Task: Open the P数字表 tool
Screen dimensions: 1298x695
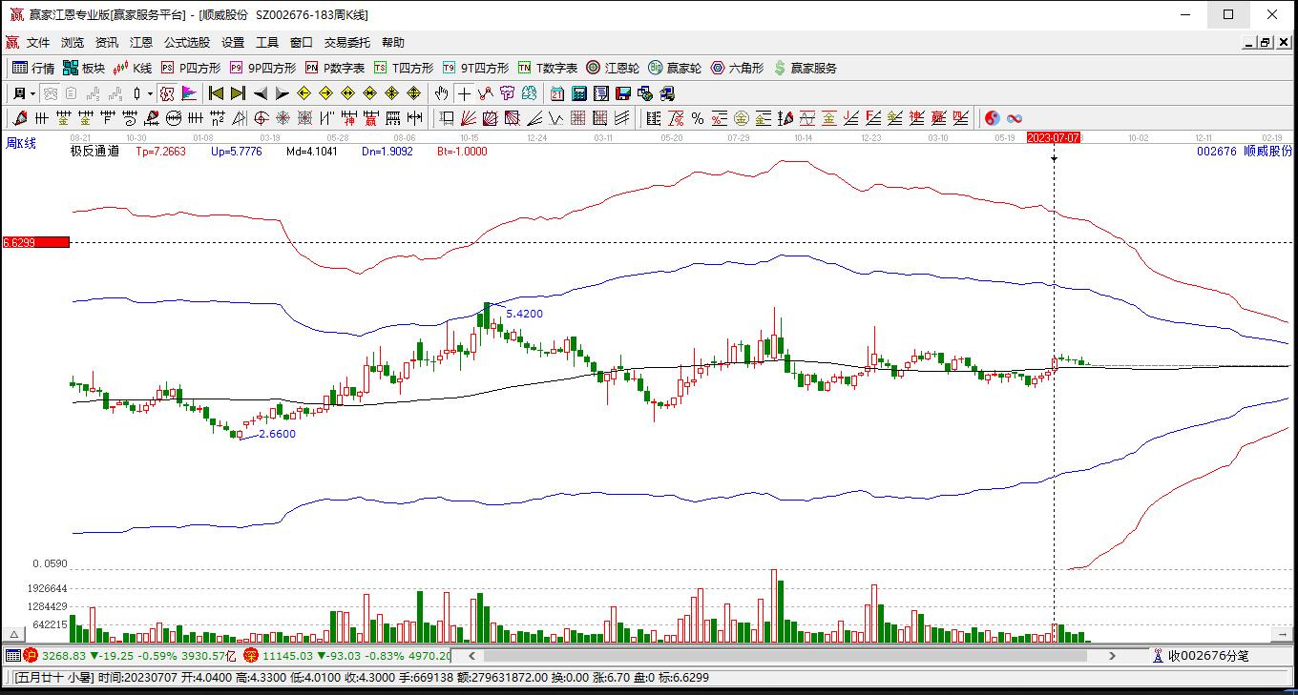Action: pos(334,68)
